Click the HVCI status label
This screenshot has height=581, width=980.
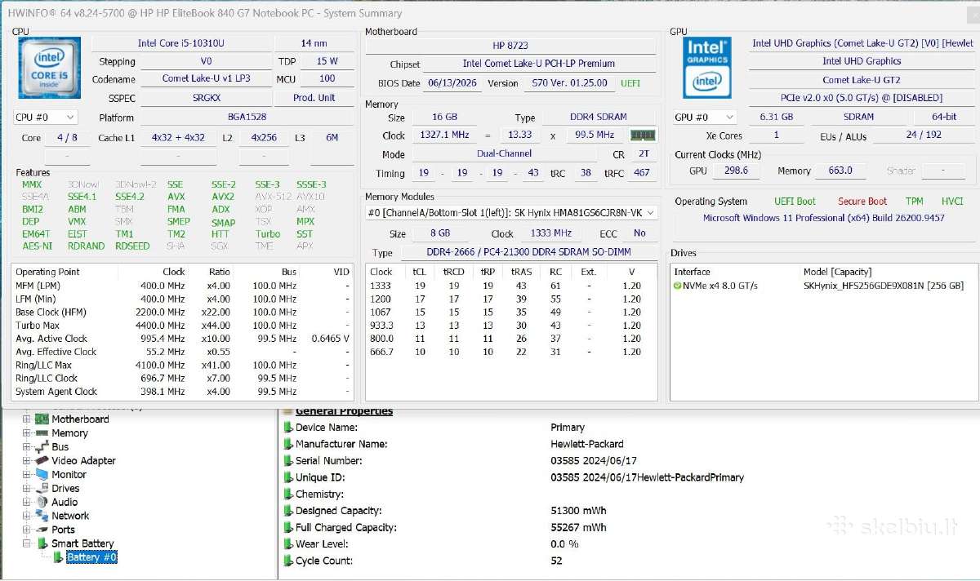[x=952, y=202]
